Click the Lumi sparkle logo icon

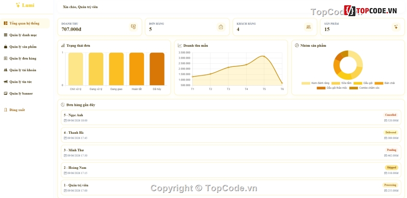18,5
